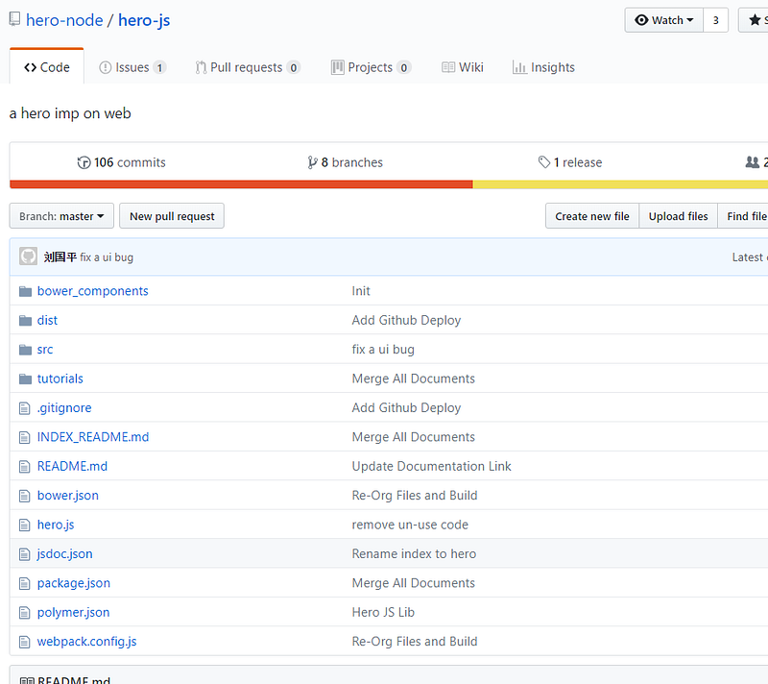Image resolution: width=768 pixels, height=684 pixels.
Task: Click the bower_components folder icon
Action: [x=25, y=291]
